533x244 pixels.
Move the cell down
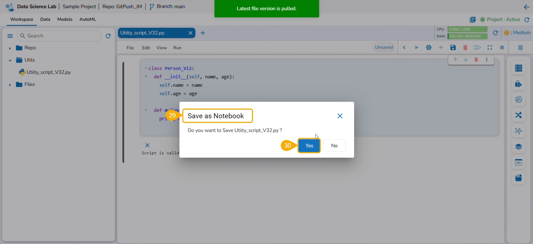coord(466,60)
